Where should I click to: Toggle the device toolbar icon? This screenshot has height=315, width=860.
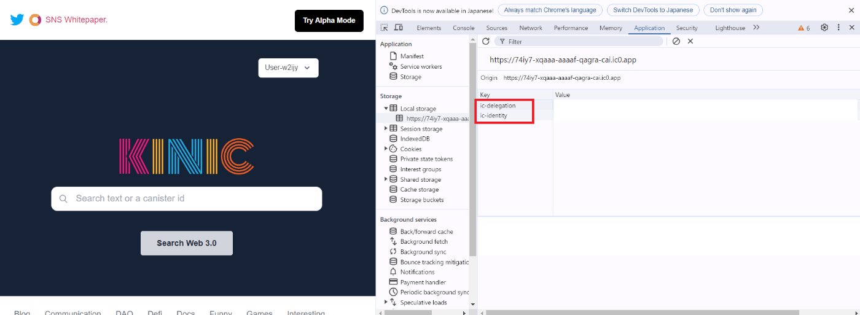[x=399, y=28]
